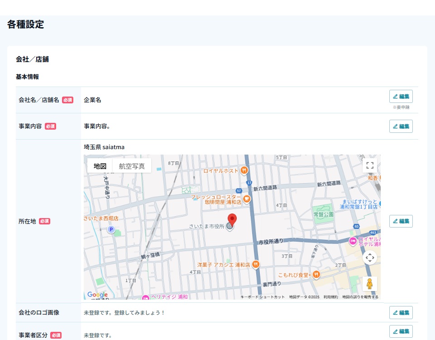The width and height of the screenshot is (435, 340).
Task: Edit the 事業内容 row
Action: click(401, 126)
